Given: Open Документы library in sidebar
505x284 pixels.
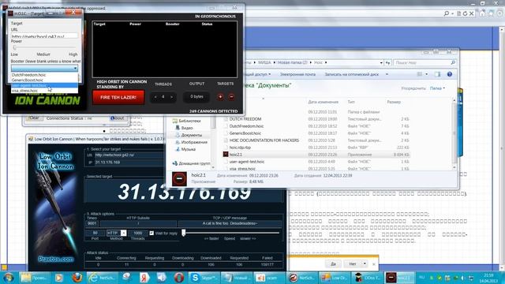Looking at the screenshot, I should coord(191,135).
